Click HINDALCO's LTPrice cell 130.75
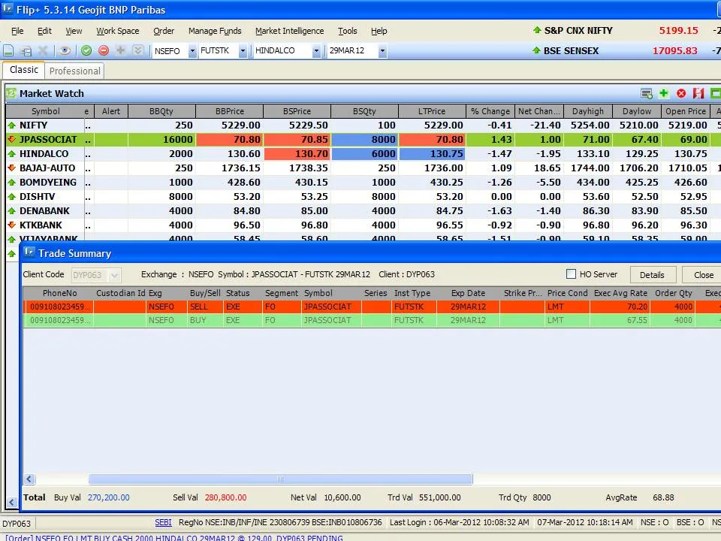Screen dimensions: 721x541 pyautogui.click(x=433, y=153)
